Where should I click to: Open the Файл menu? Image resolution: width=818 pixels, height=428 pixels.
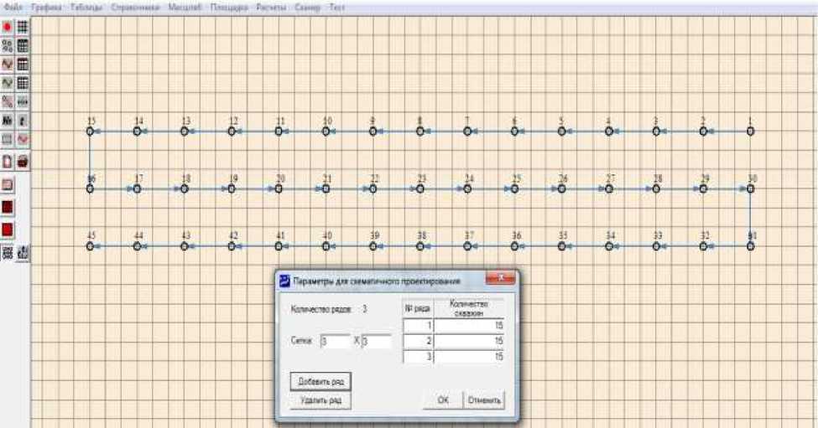click(x=13, y=8)
